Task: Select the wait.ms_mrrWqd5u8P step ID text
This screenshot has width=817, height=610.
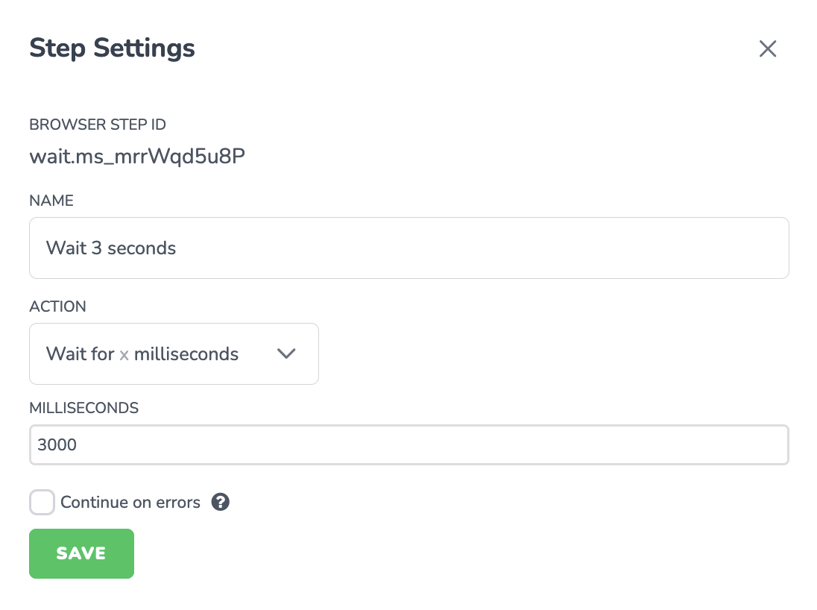Action: coord(137,157)
